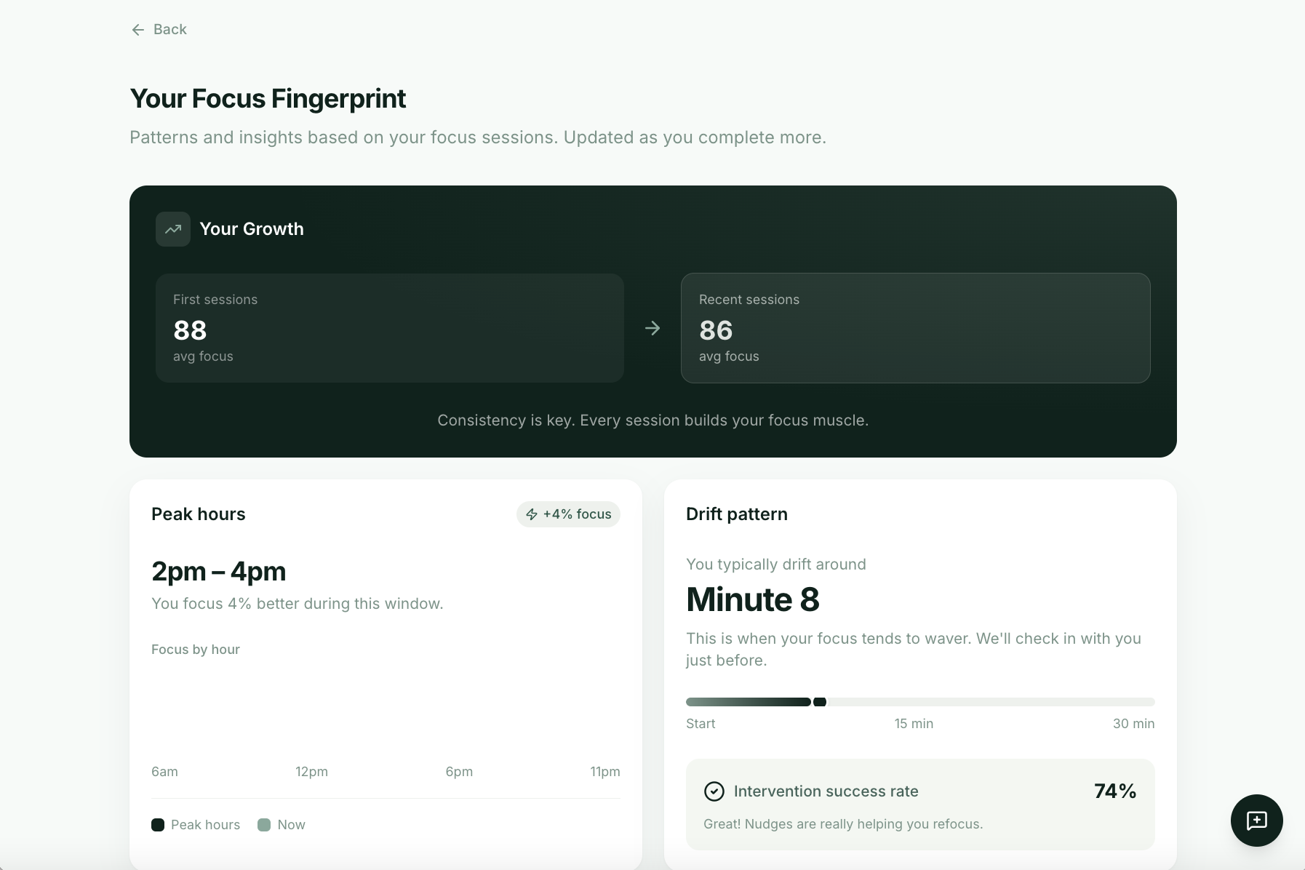
Task: Click the '6am' axis label
Action: click(164, 772)
